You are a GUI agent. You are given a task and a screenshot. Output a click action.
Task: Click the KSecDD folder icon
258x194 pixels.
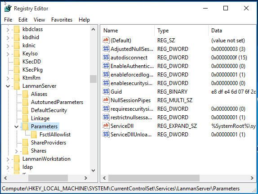pos(17,62)
